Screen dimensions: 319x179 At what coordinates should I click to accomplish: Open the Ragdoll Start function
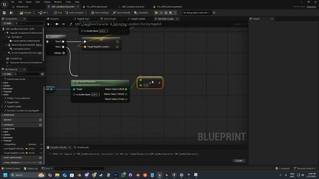click(13, 102)
